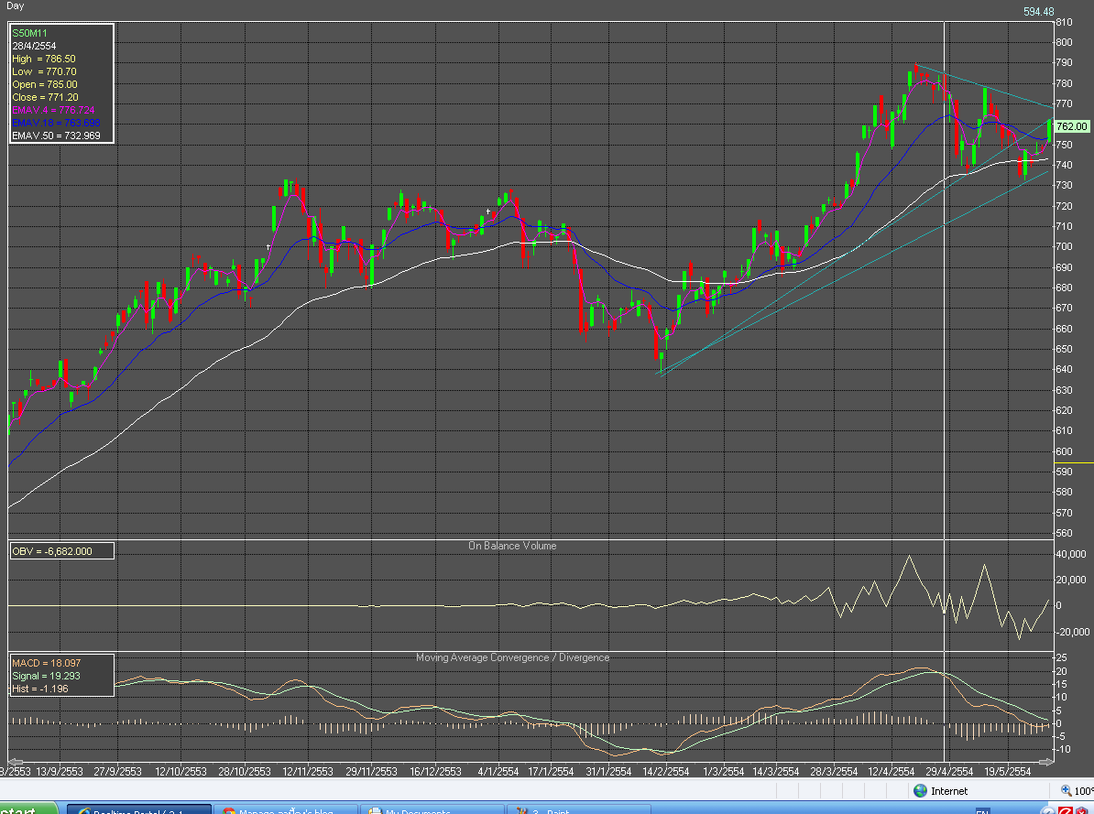Viewport: 1094px width, 814px height.
Task: Select the Day timeframe label
Action: (15, 5)
